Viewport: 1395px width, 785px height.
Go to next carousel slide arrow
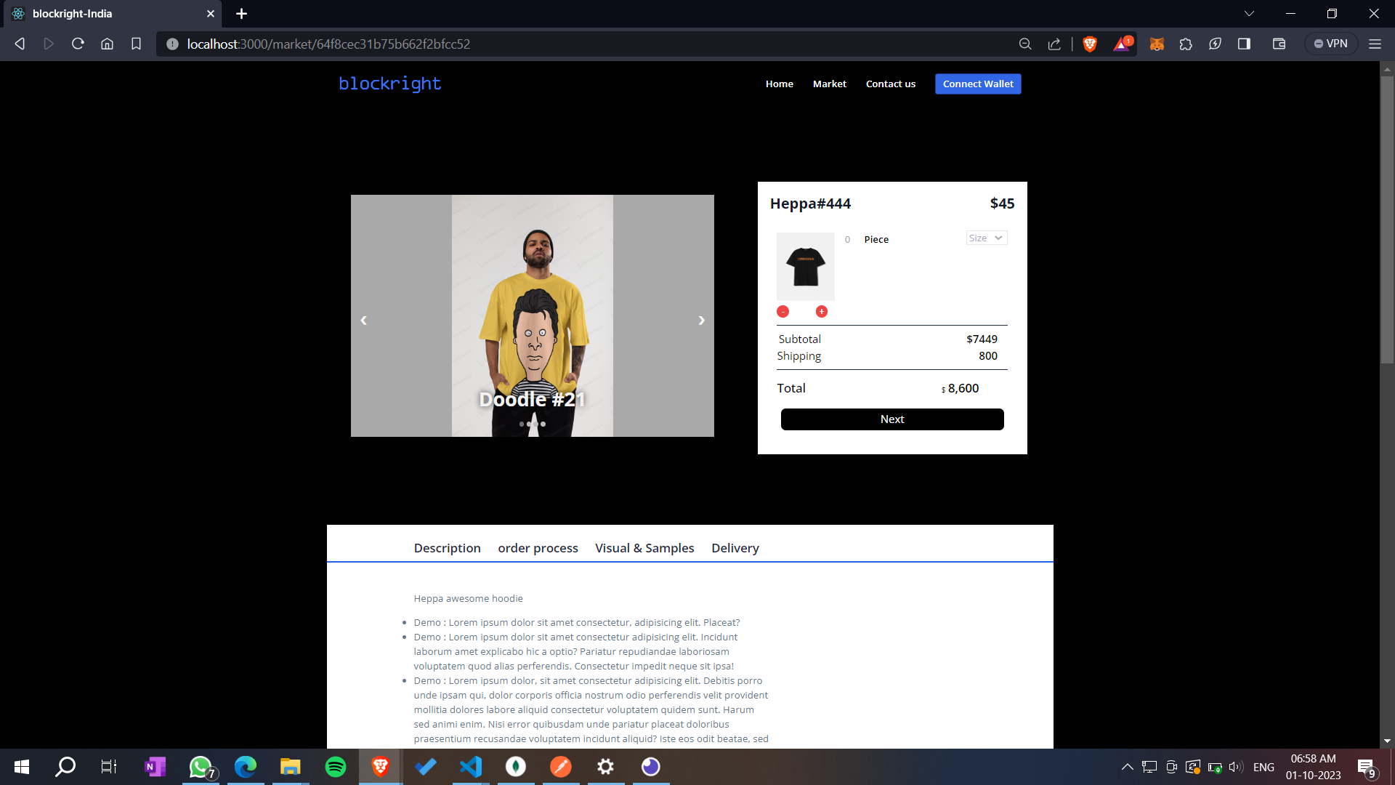click(x=701, y=320)
